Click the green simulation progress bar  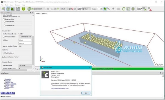128,69
